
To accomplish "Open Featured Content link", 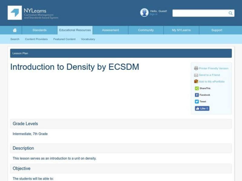I will click(64, 39).
